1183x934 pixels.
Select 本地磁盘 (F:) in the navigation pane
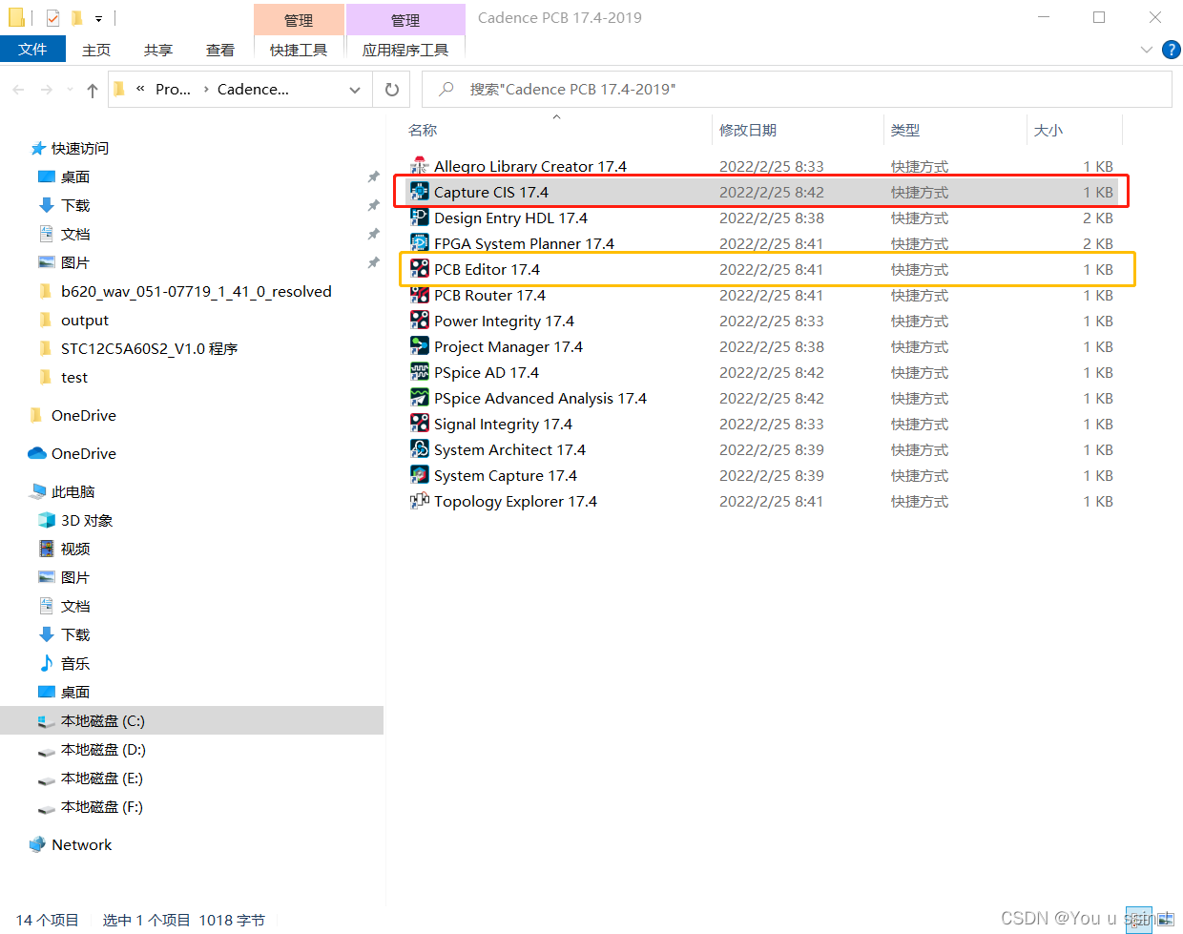102,807
